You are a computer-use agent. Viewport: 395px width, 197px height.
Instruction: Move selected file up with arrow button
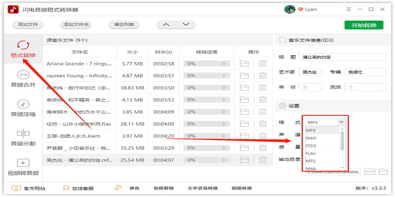[x=166, y=25]
